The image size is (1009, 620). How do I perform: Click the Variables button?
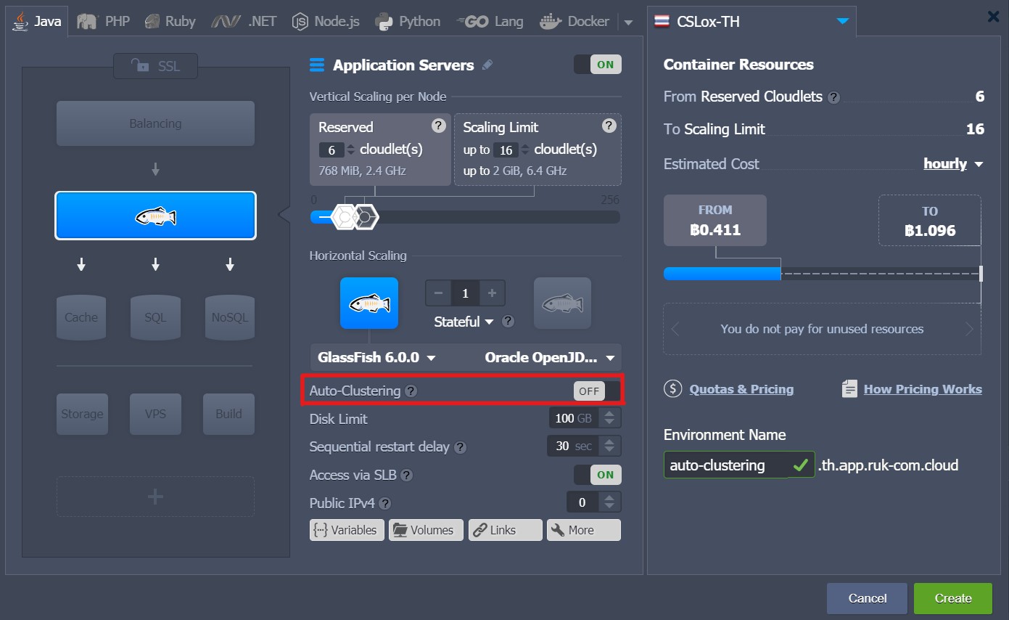347,530
